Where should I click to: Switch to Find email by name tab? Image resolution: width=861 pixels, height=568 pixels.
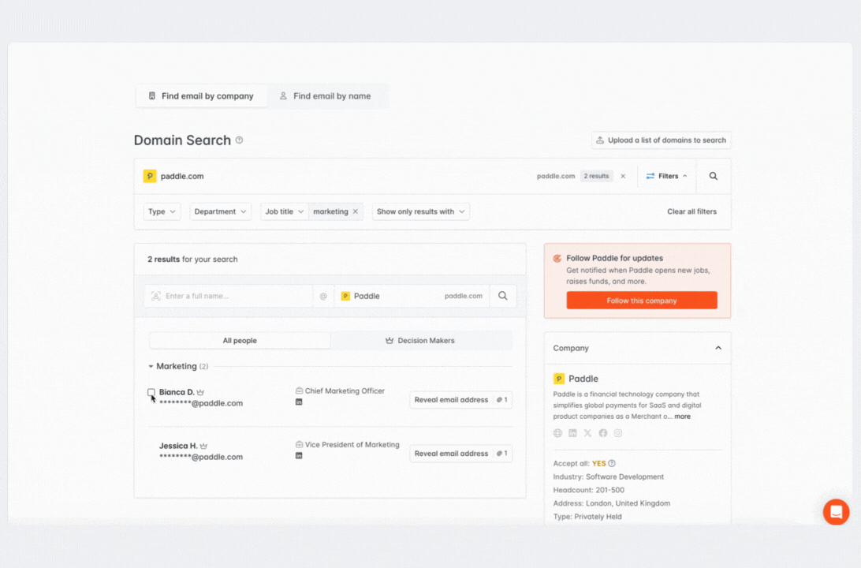click(325, 96)
